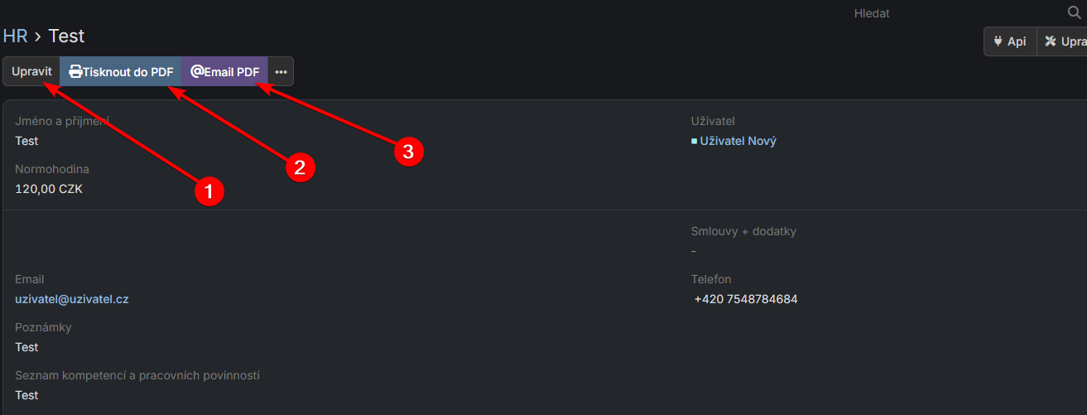The width and height of the screenshot is (1087, 415).
Task: Open the three-dots more actions menu
Action: tap(281, 72)
